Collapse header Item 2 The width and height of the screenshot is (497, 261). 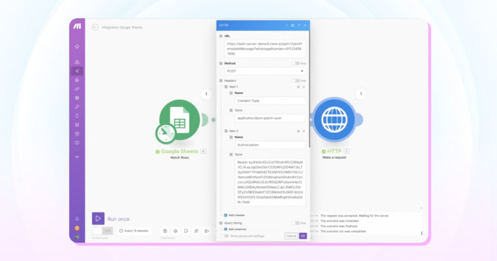(x=226, y=131)
